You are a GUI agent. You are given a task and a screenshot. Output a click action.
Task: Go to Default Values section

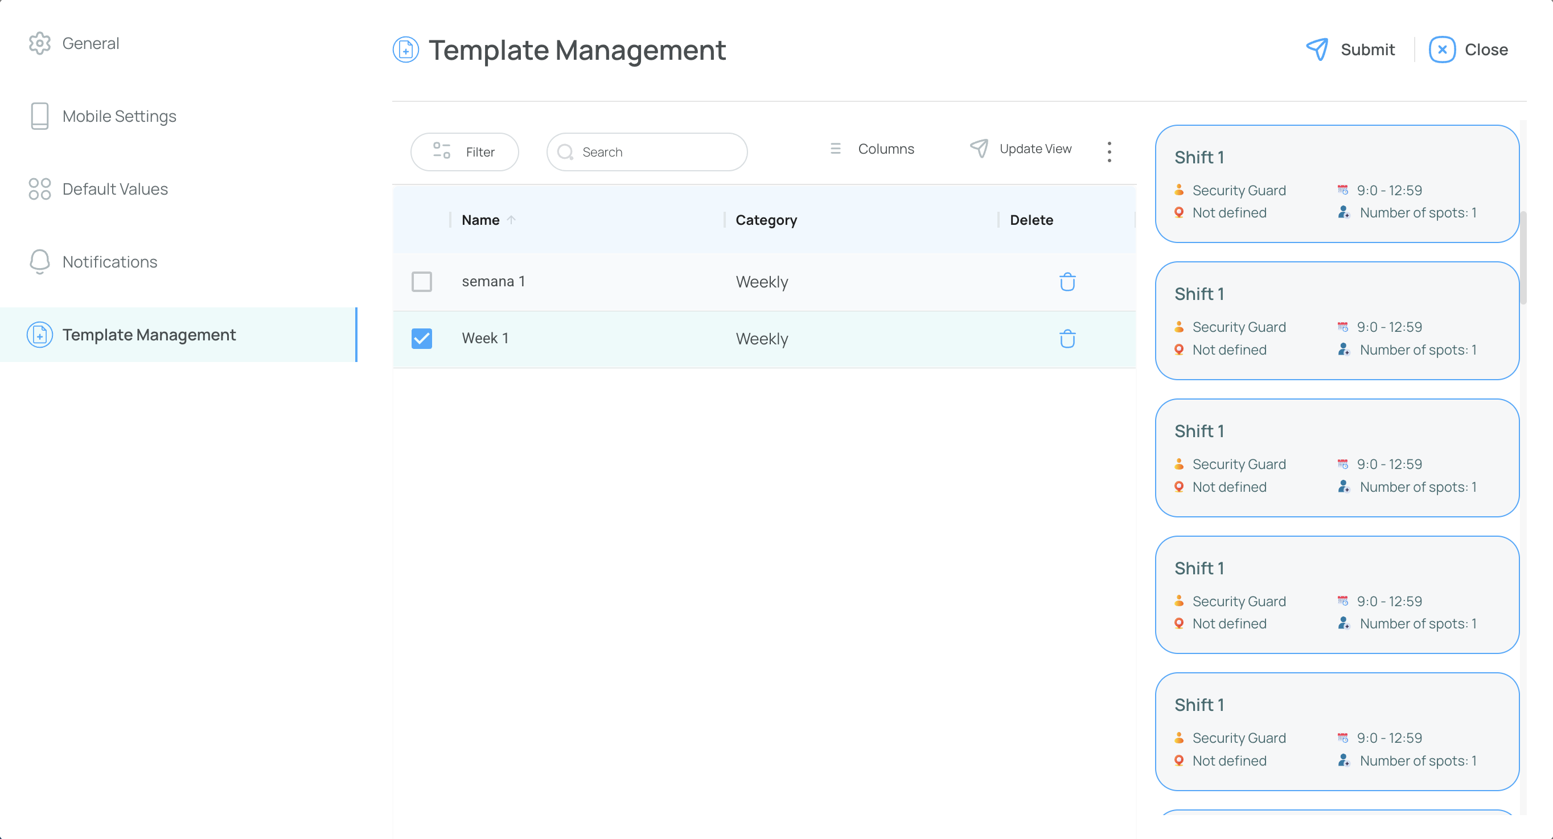click(115, 188)
